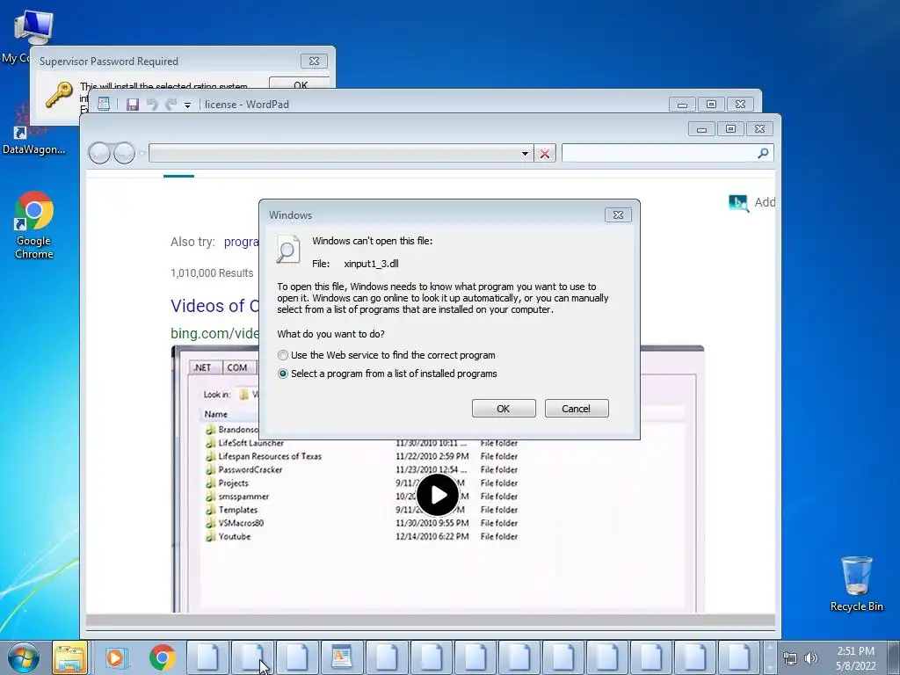Click the browser horizontal scrollbar
Image resolution: width=900 pixels, height=675 pixels.
point(431,621)
